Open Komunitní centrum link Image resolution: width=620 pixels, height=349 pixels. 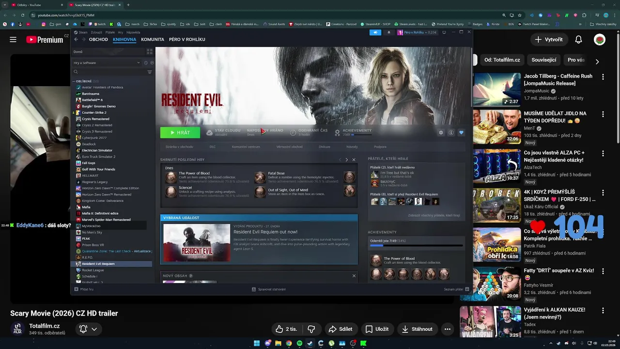coord(246,146)
